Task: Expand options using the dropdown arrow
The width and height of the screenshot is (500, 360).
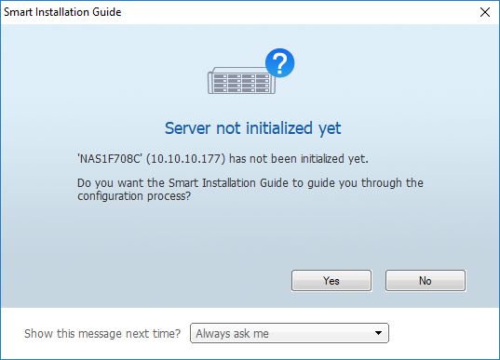Action: 378,333
